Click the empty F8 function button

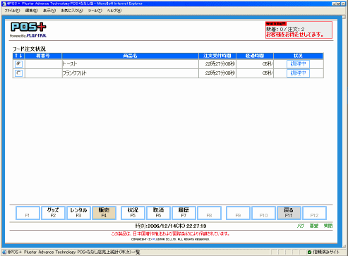click(209, 213)
